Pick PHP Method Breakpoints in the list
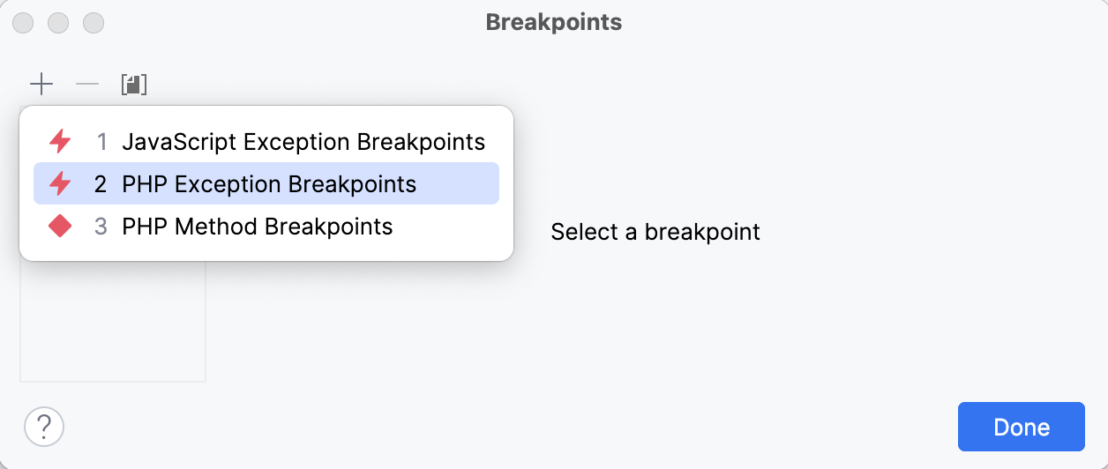Image resolution: width=1108 pixels, height=469 pixels. pos(258,227)
